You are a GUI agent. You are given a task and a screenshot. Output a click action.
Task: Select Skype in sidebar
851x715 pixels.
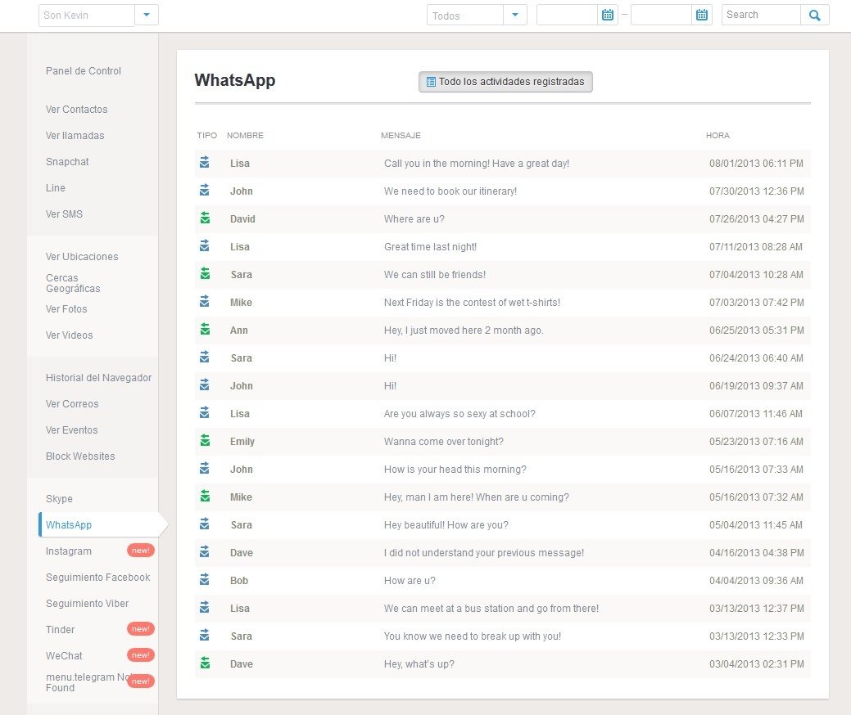point(59,499)
